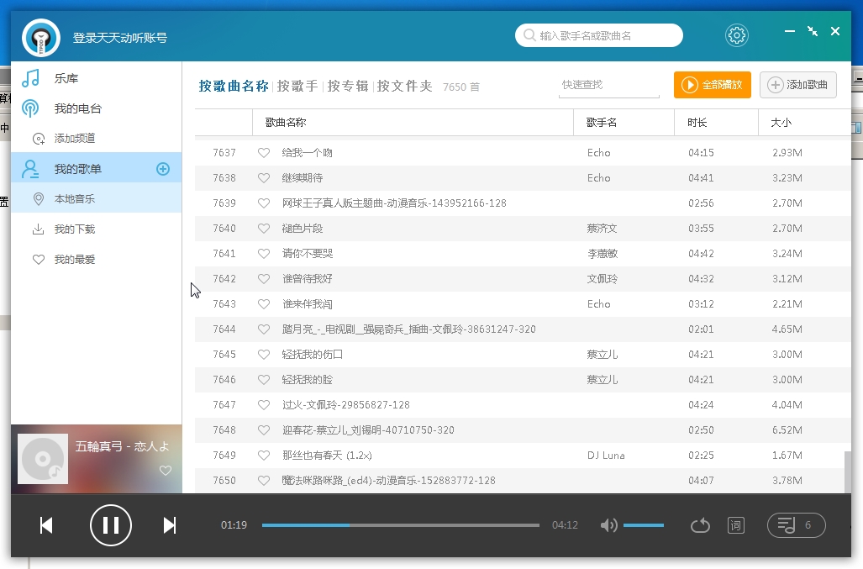Select song 过火-文佩玲-29856827-128
This screenshot has height=569, width=863.
[x=523, y=405]
